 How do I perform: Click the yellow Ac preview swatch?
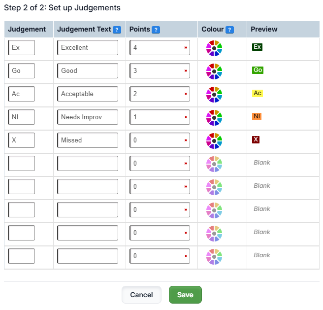click(257, 93)
